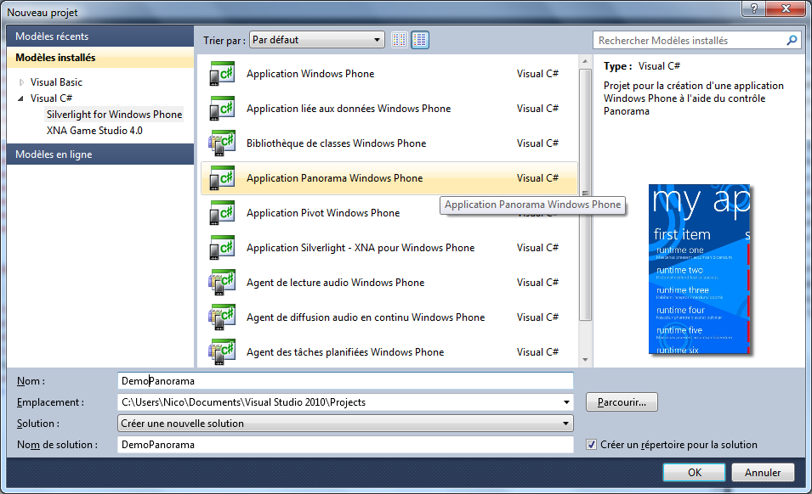Open the Solution combo box
This screenshot has width=812, height=494.
[344, 424]
